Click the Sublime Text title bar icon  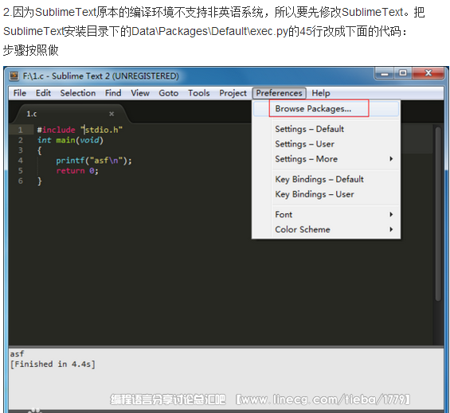[x=14, y=76]
